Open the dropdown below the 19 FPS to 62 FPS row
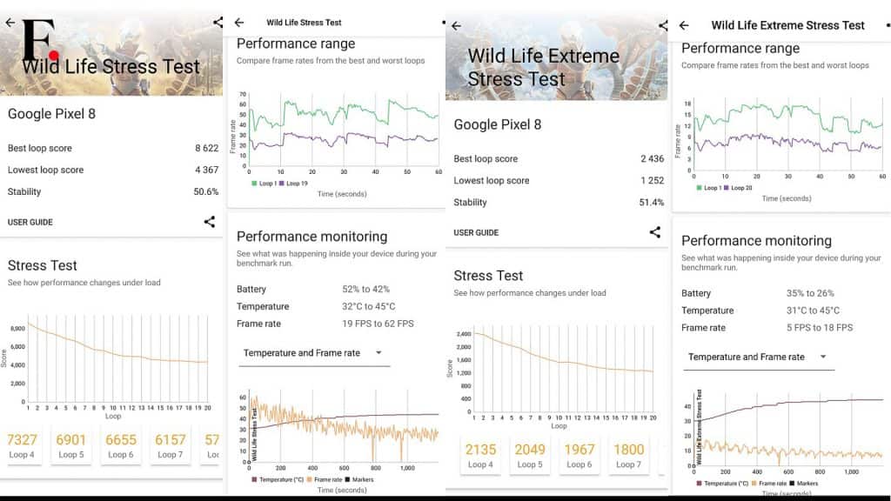891x501 pixels. (313, 353)
